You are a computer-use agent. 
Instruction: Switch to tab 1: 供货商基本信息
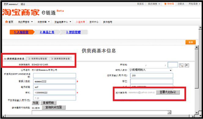pos(14,59)
